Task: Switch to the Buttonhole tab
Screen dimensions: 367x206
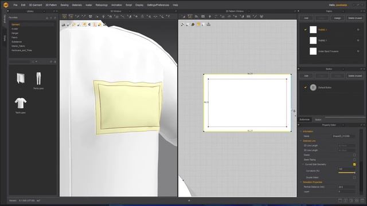Action: [304, 120]
